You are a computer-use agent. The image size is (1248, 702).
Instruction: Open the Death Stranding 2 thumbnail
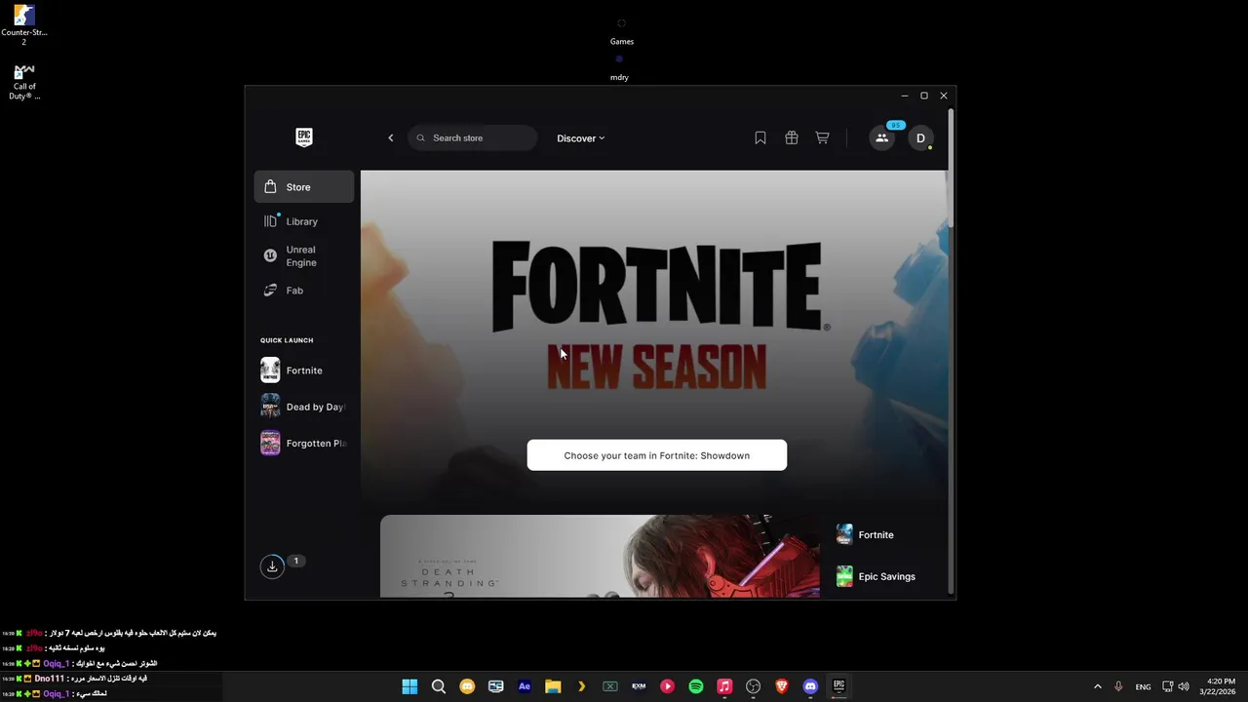coord(600,556)
